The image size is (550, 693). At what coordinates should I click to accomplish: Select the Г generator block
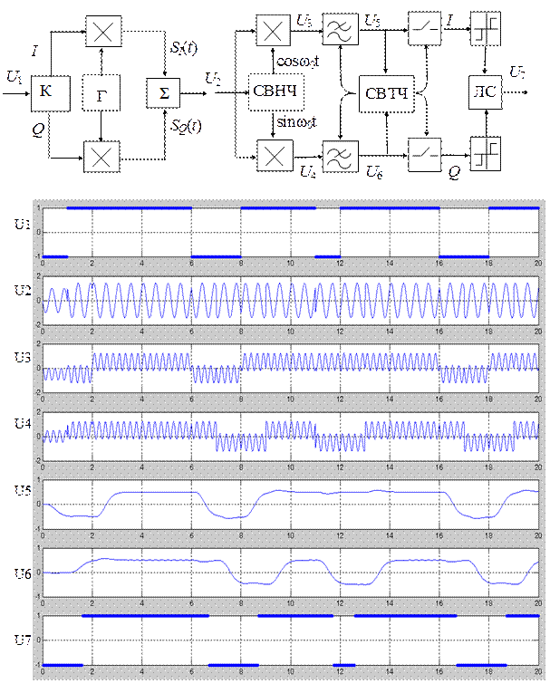coord(101,93)
